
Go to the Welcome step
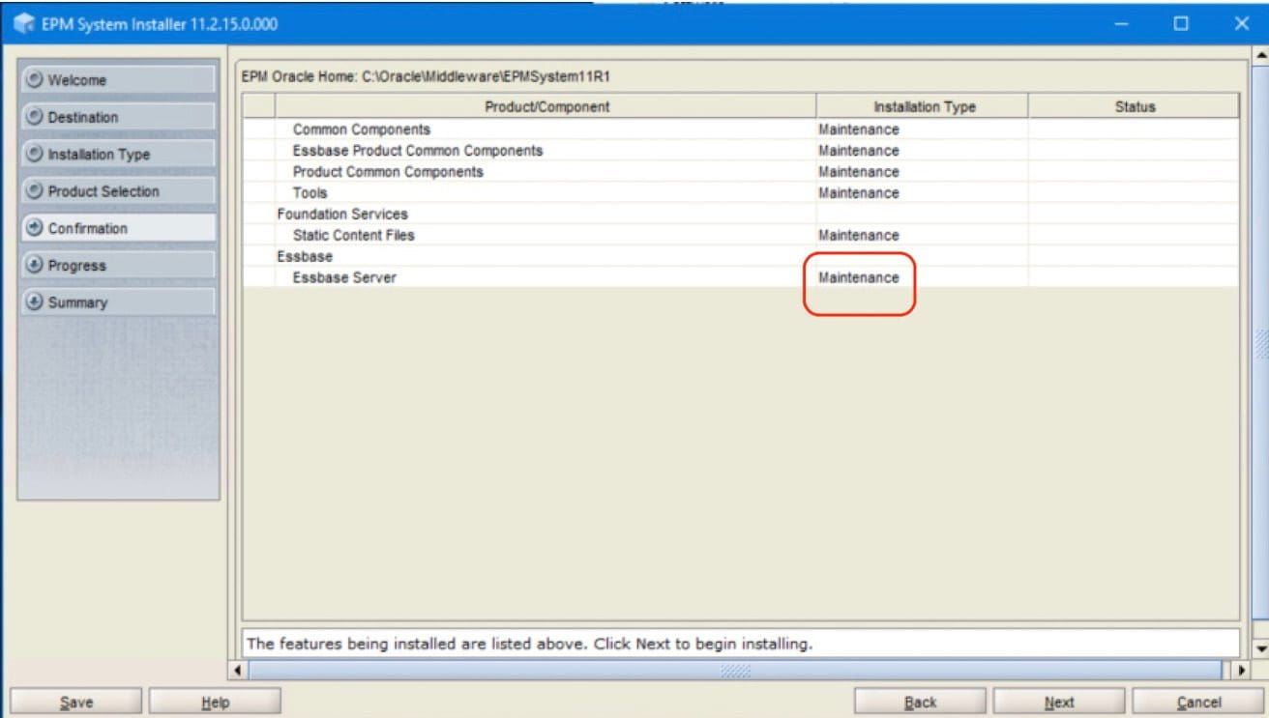[119, 80]
